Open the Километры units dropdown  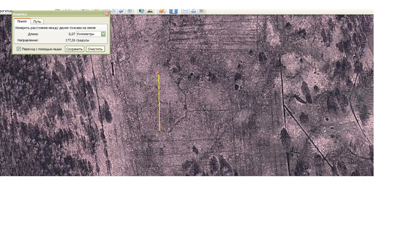[x=103, y=34]
